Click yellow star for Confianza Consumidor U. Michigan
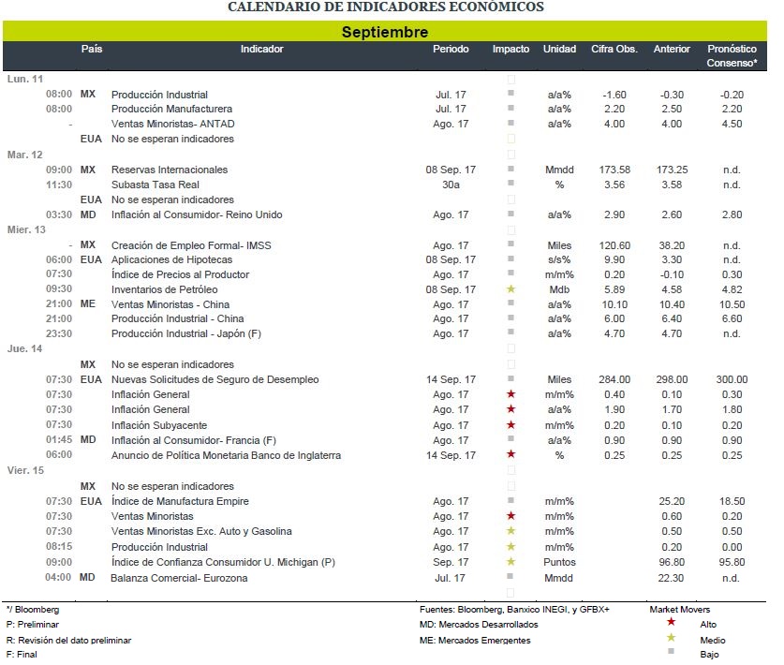 point(511,561)
